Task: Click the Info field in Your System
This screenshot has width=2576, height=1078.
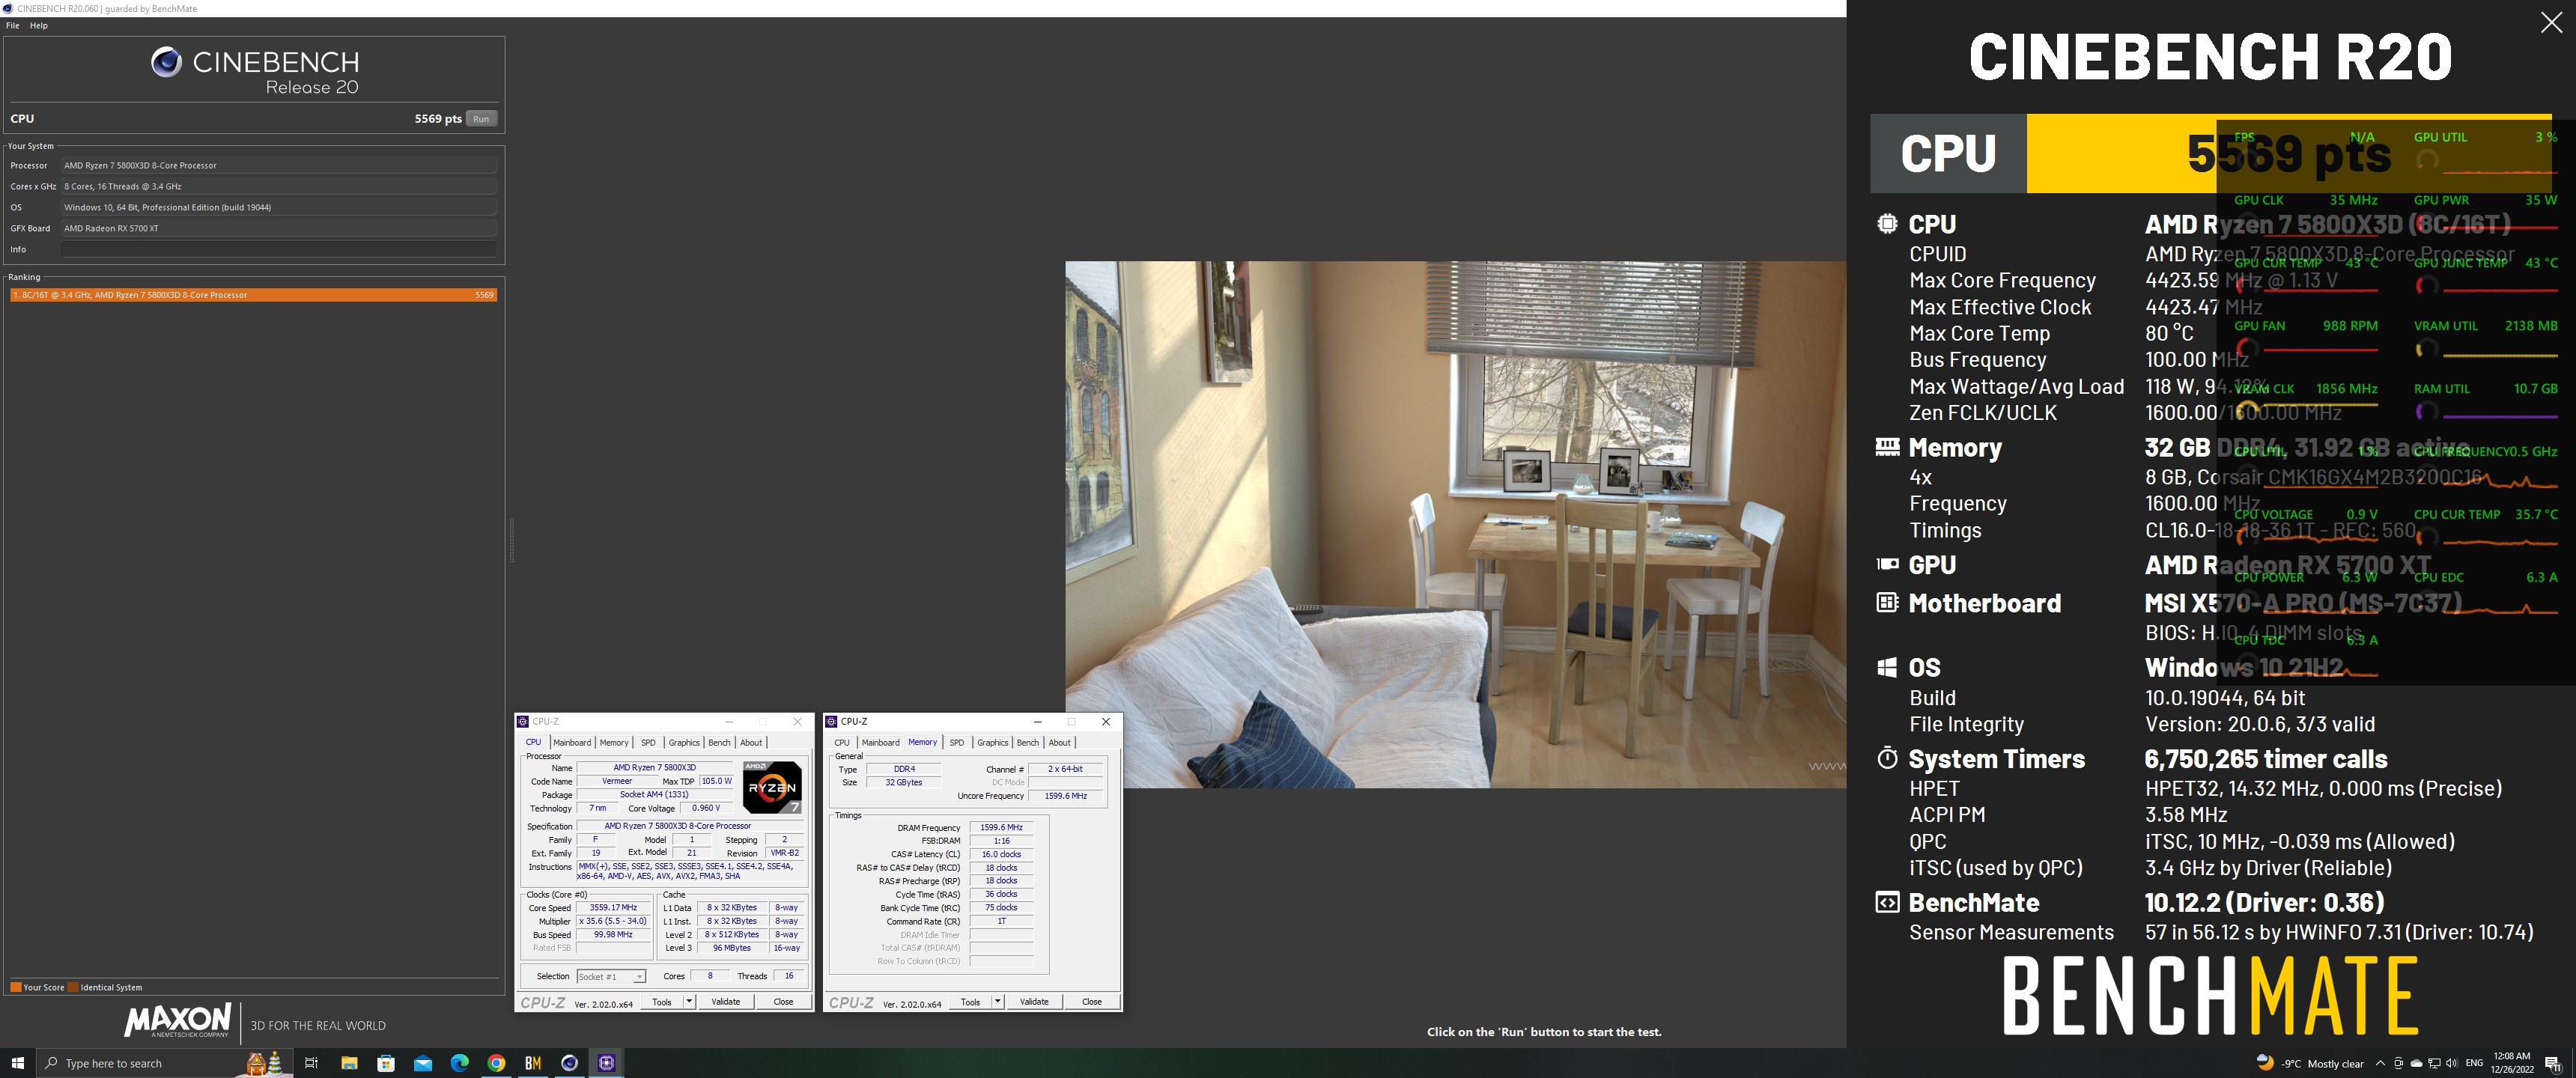Action: coord(278,249)
